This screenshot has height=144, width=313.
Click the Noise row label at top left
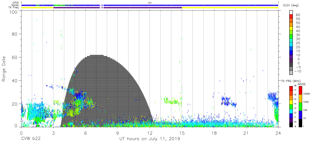coord(15,5)
